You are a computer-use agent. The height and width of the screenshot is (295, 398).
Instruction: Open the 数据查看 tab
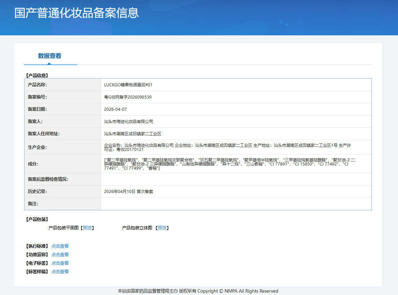50,56
